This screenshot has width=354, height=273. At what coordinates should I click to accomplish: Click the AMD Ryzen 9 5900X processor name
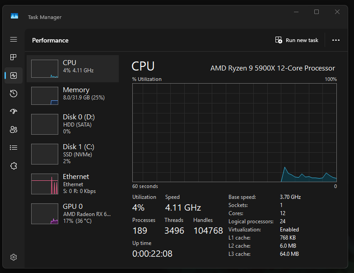[273, 68]
